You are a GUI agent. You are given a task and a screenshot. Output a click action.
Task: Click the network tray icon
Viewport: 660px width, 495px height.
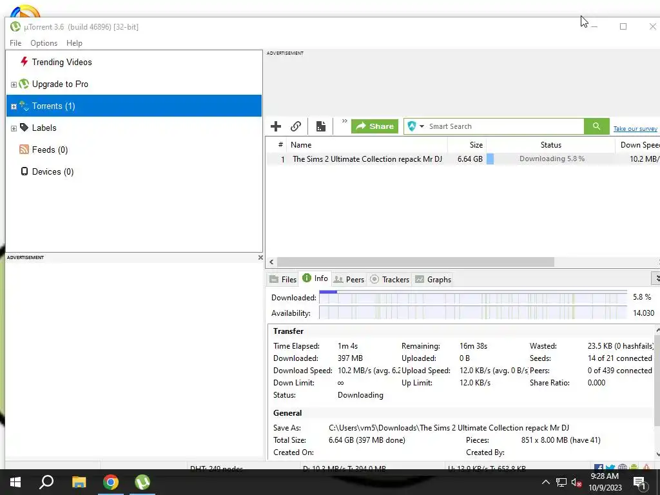click(x=561, y=482)
